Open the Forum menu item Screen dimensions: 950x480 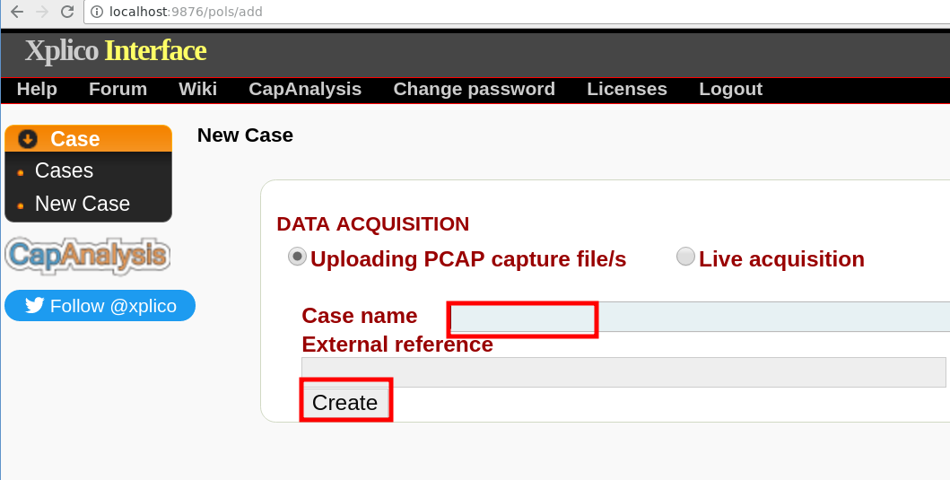coord(118,89)
